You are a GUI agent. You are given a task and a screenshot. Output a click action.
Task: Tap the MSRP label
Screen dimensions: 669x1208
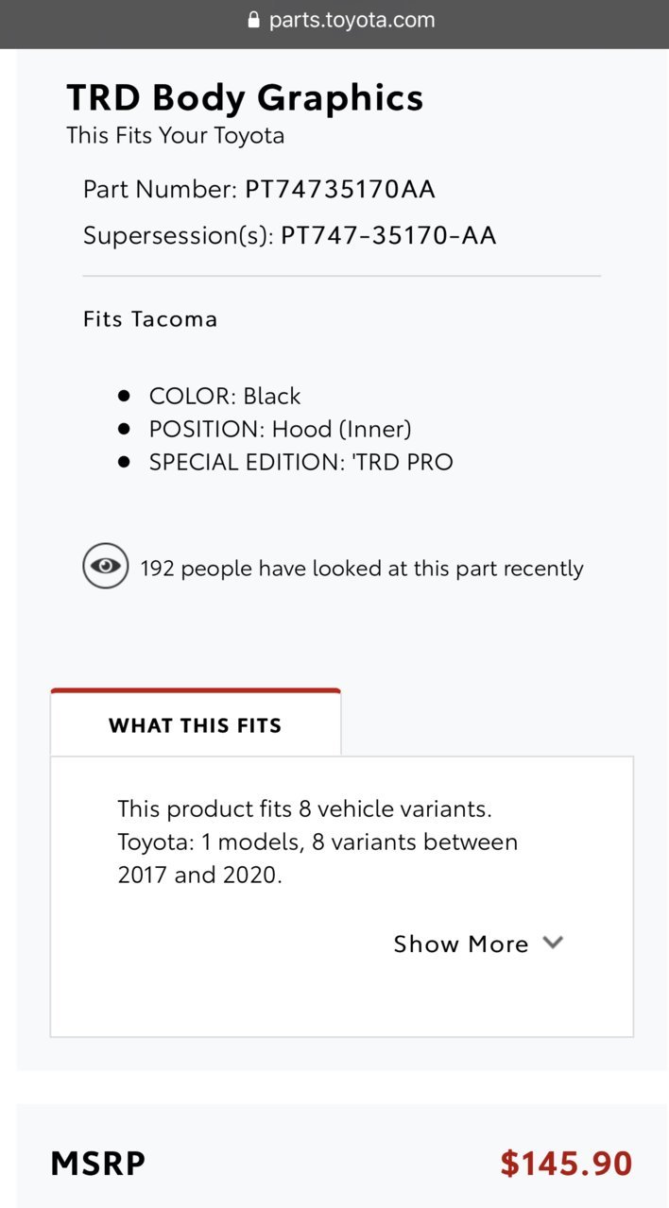pos(98,1164)
